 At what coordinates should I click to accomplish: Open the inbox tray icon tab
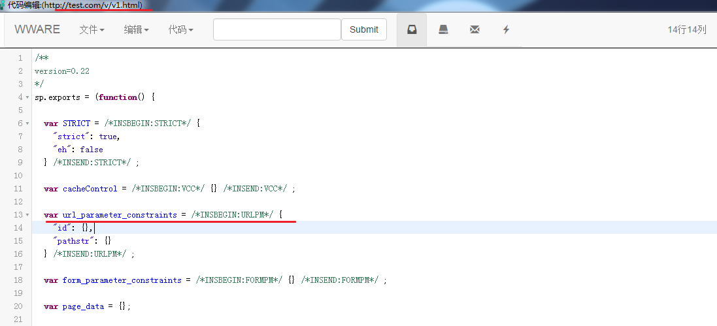click(x=412, y=29)
